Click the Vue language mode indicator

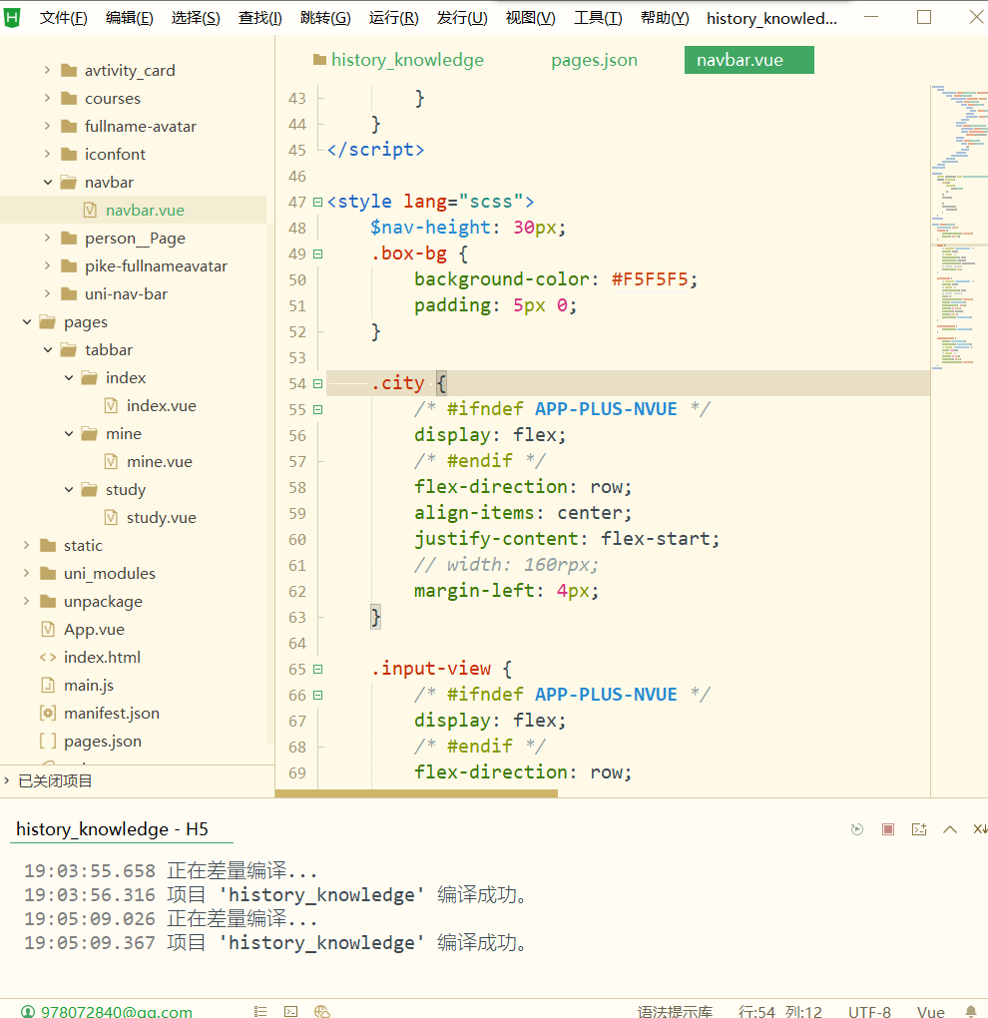coord(930,1011)
